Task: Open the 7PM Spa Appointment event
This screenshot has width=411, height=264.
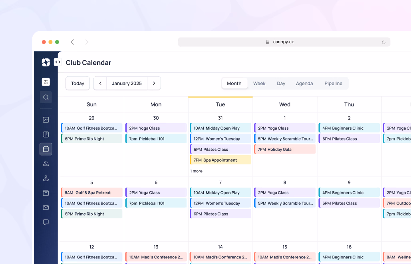Action: [220, 160]
